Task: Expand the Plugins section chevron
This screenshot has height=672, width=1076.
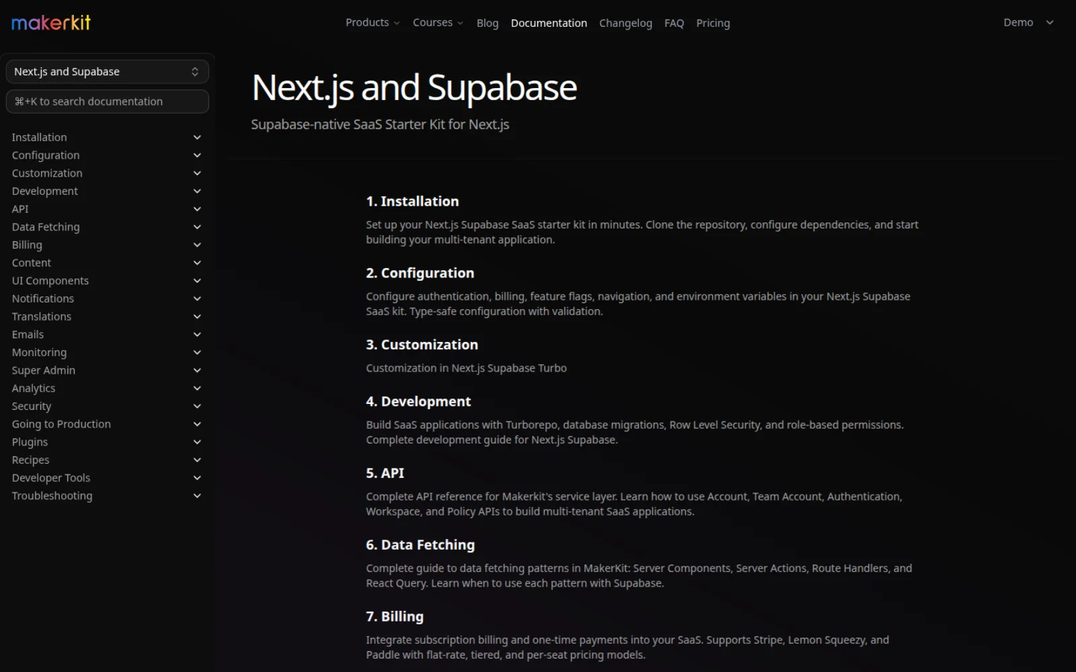Action: click(197, 442)
